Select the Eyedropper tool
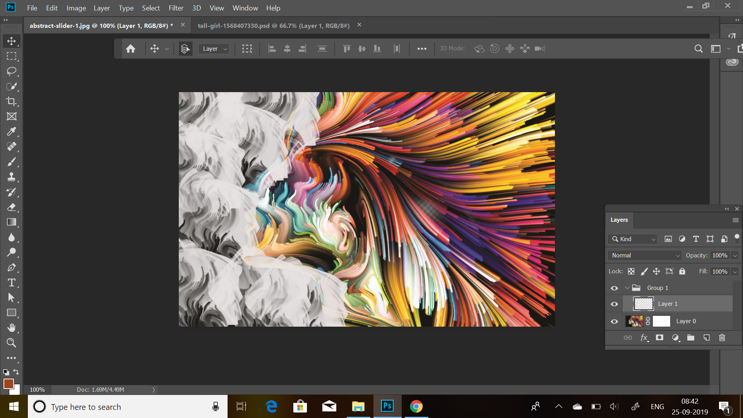Viewport: 743px width, 418px height. pos(12,132)
